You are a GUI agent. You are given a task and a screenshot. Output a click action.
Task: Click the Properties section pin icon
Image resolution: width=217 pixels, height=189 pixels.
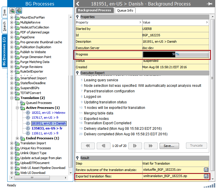77,17
